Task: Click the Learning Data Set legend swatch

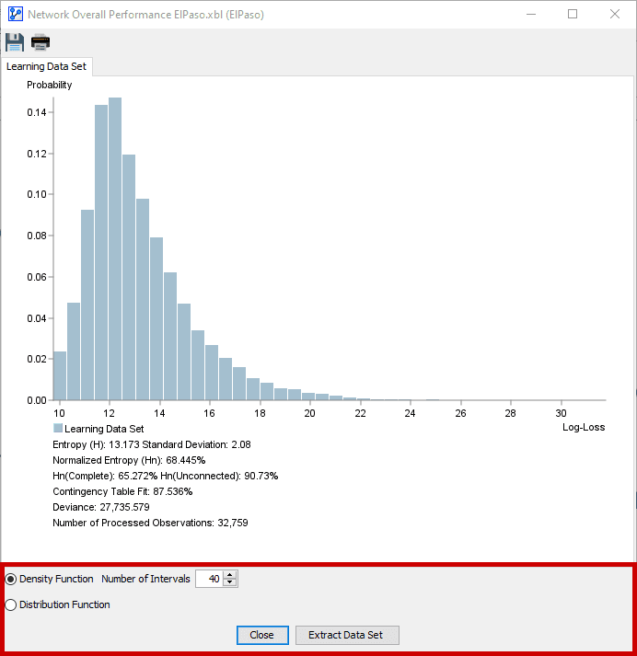Action: tap(58, 428)
